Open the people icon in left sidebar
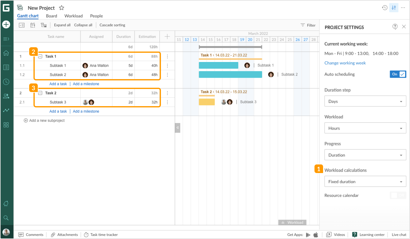410x239 pixels. coord(6,96)
